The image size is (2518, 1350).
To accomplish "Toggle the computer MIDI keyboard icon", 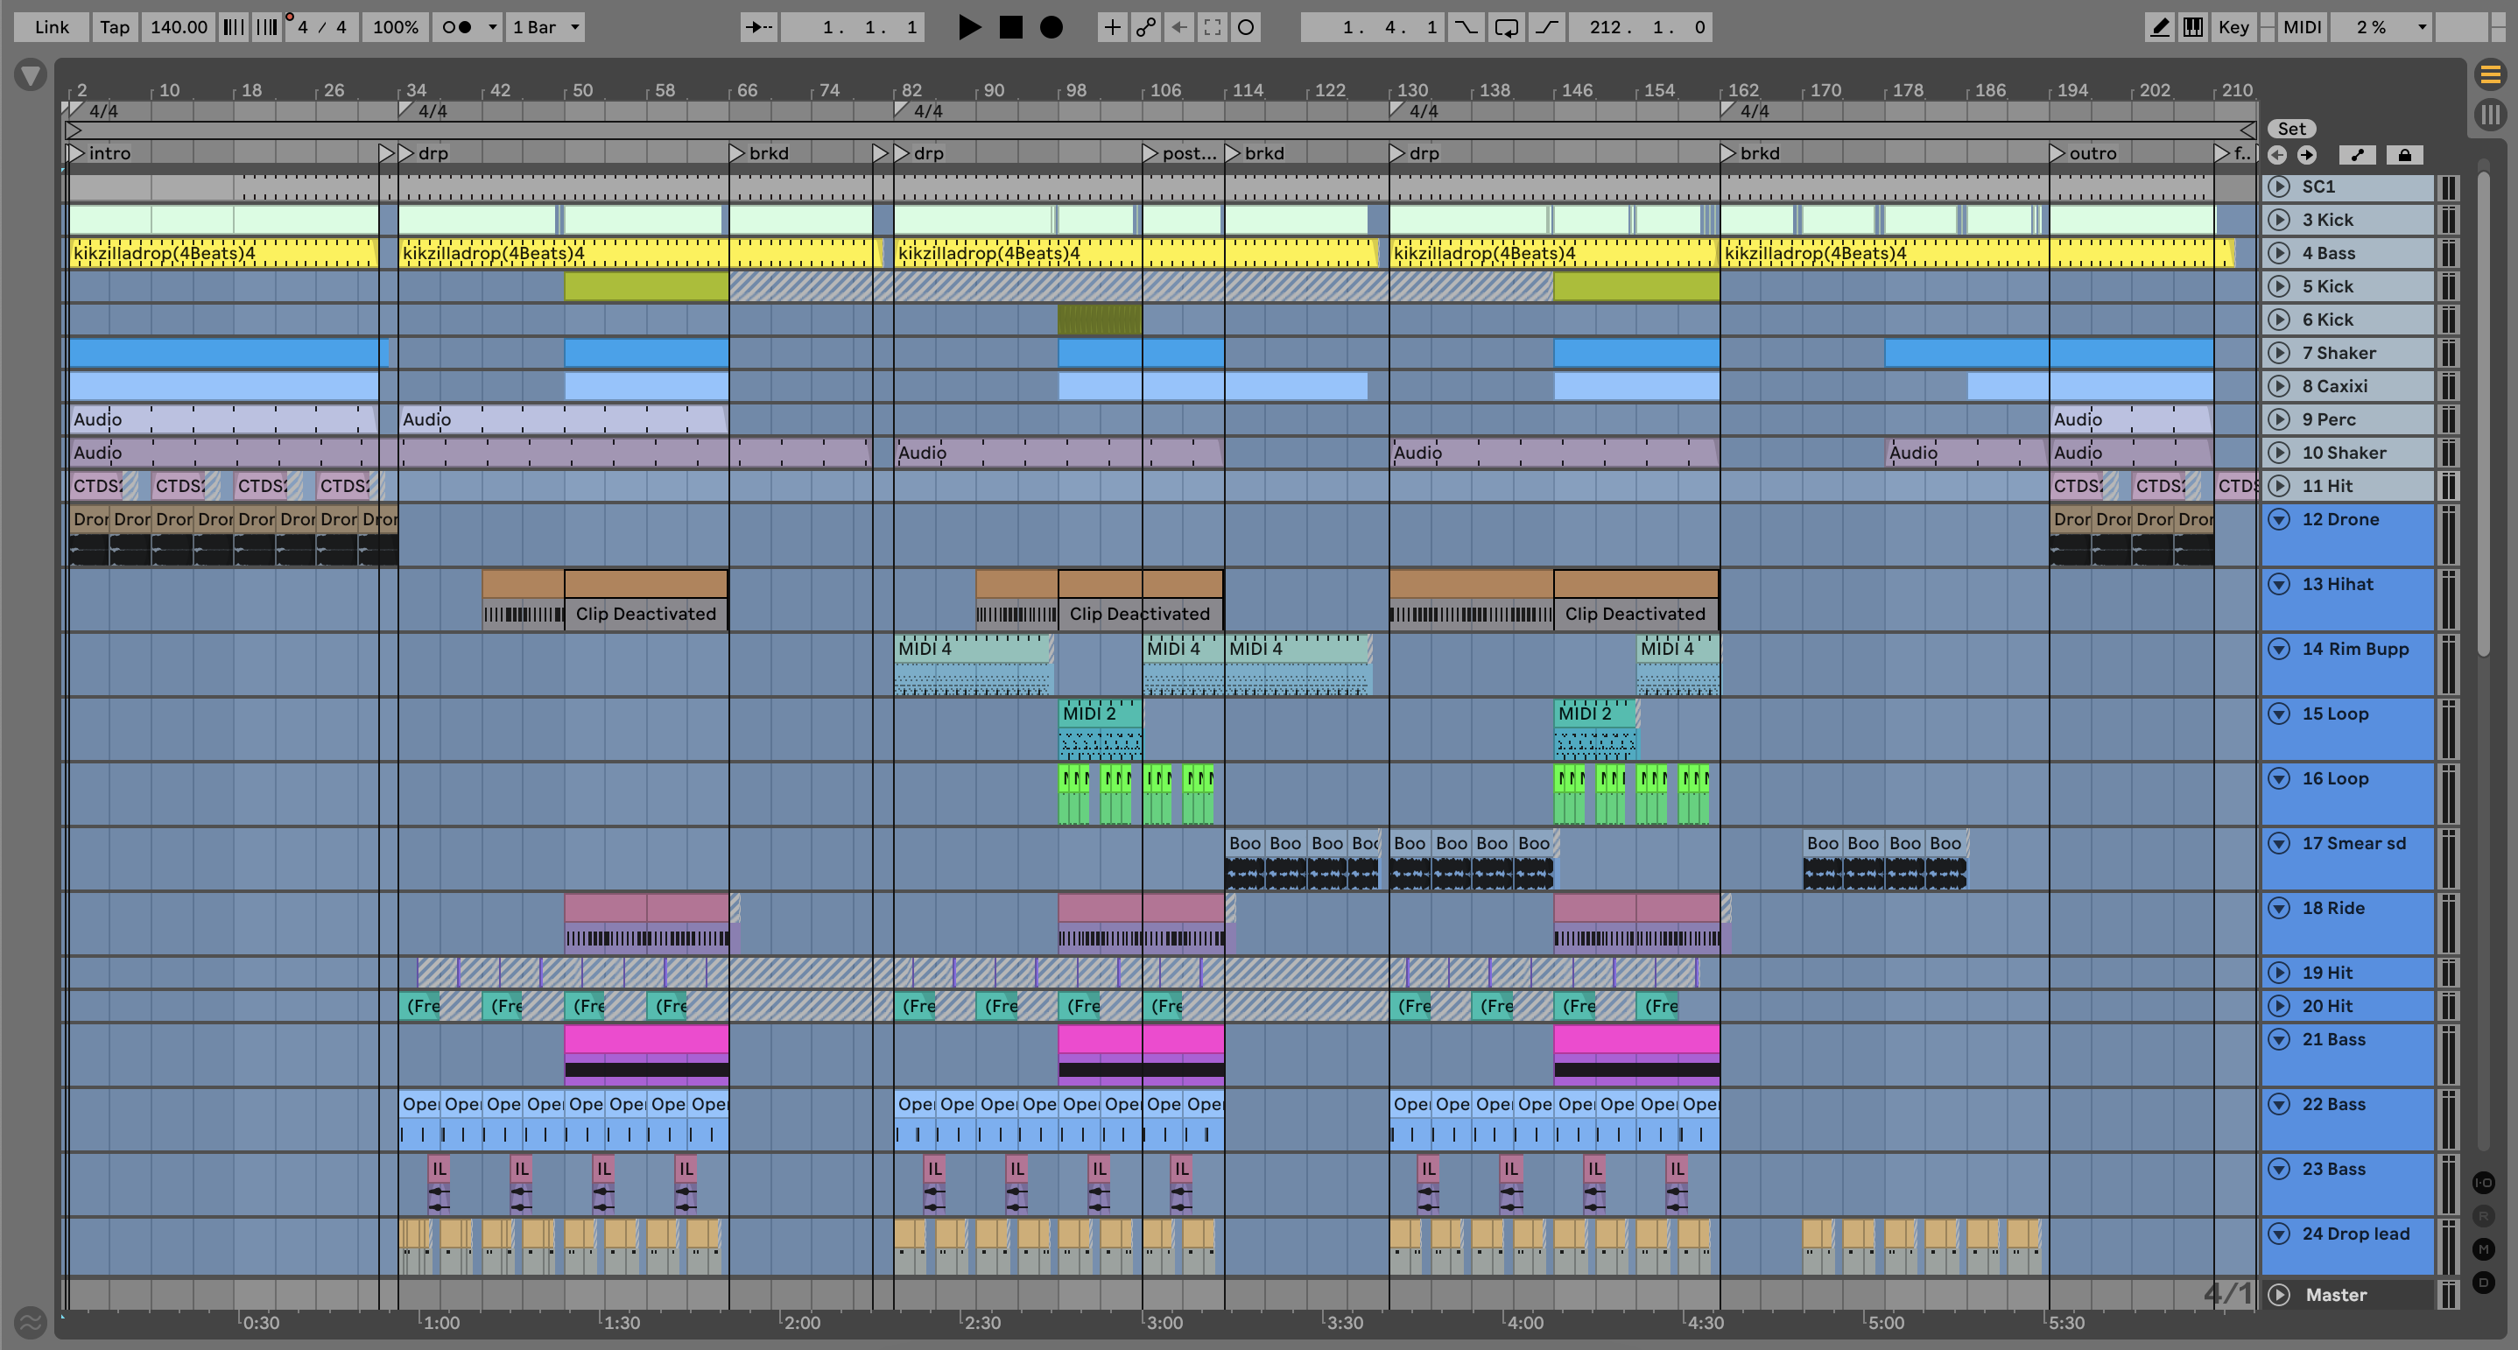I will point(2192,27).
